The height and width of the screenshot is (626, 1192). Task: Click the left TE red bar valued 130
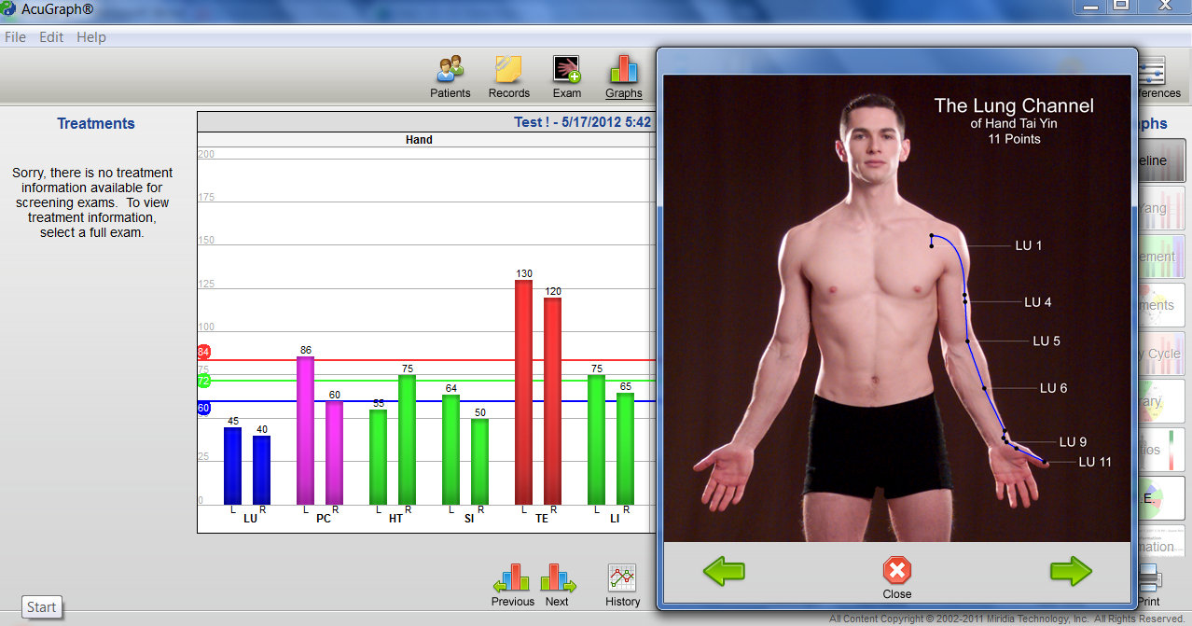[x=524, y=392]
